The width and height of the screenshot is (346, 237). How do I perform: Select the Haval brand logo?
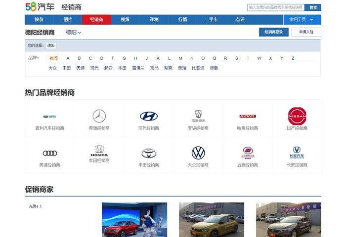point(248,116)
